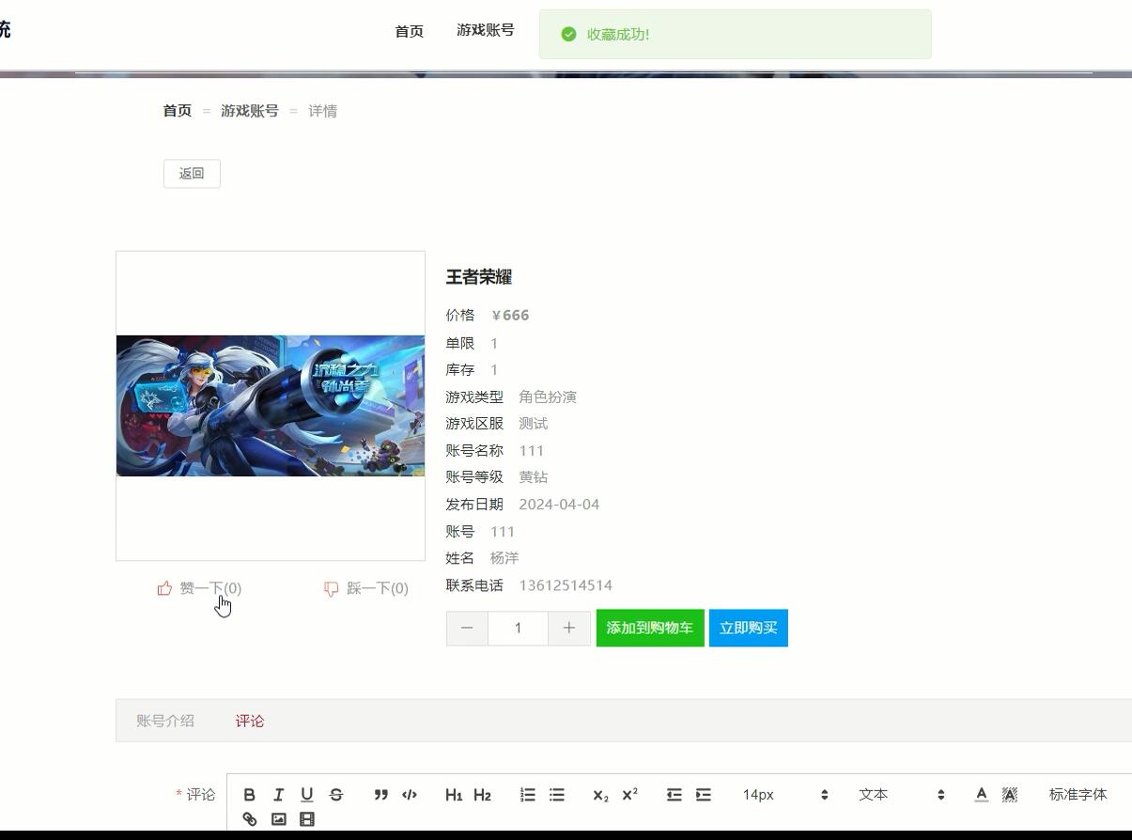Click the phone number 13612514514
Screen dimensions: 1132x840
(x=566, y=585)
